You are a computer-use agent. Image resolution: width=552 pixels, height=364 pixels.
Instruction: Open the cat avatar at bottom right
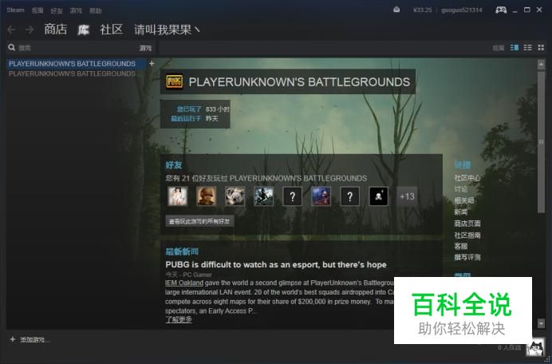[535, 348]
